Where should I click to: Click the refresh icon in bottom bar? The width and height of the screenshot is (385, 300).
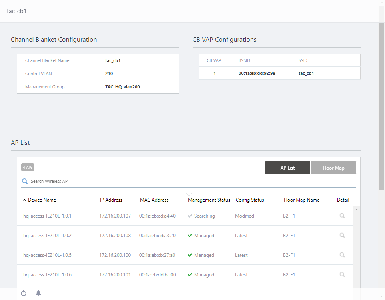click(24, 293)
